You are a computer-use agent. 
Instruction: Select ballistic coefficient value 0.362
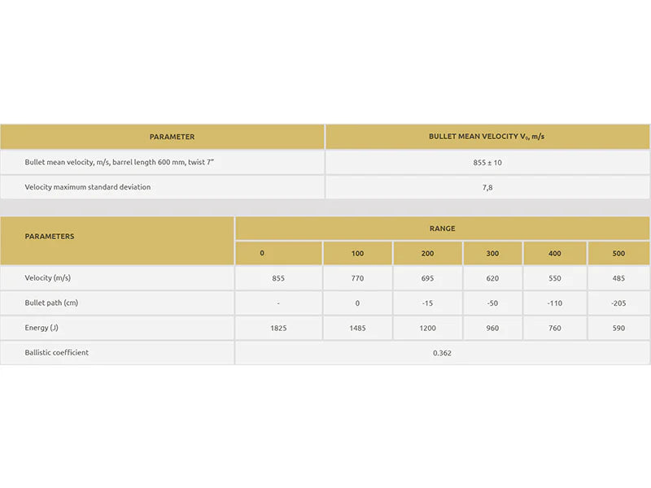click(x=442, y=353)
